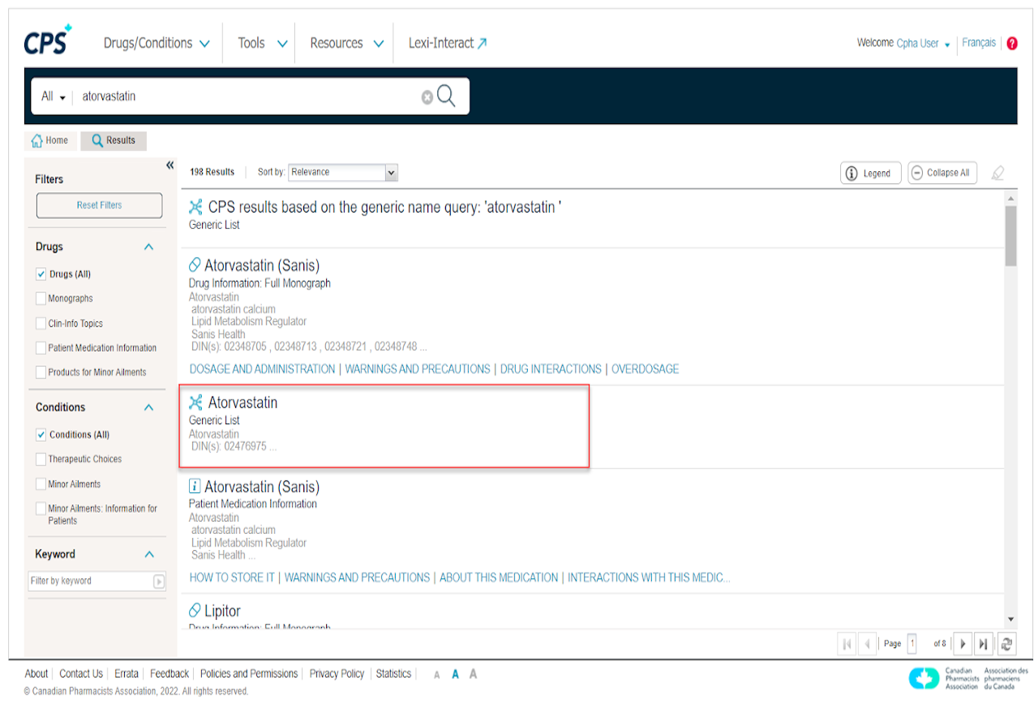This screenshot has width=1034, height=705.
Task: Open the Sort by Relevance dropdown
Action: [x=343, y=172]
